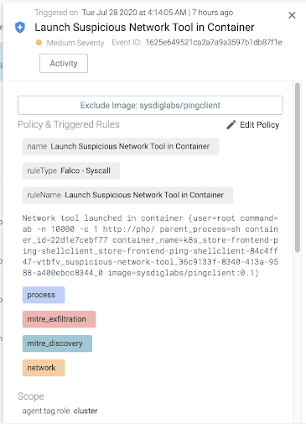This screenshot has height=430, width=306.
Task: Click the agent.tag.role cluster scope entry
Action: click(x=60, y=411)
